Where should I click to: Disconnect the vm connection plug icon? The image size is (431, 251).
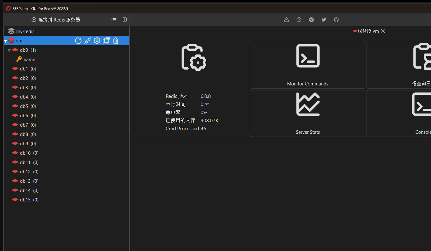[x=88, y=41]
